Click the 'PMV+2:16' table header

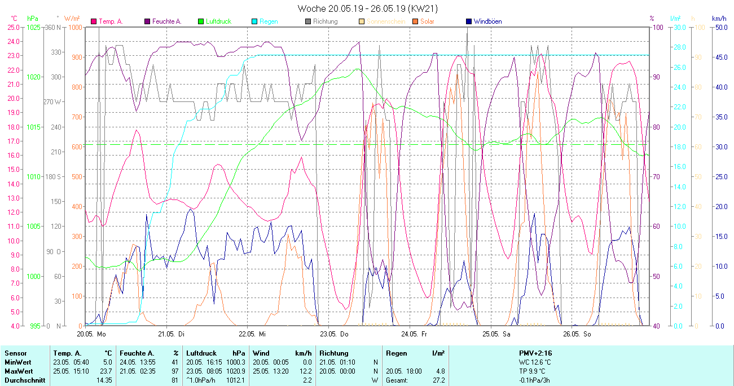[535, 353]
